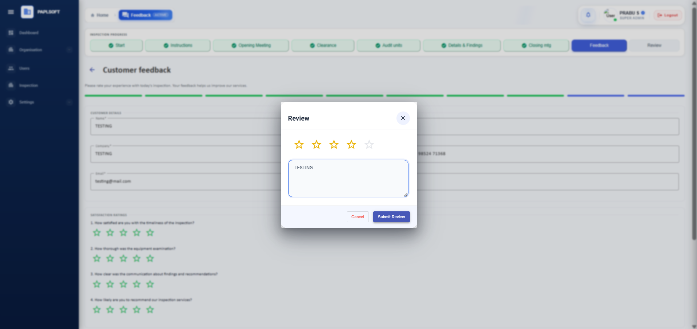This screenshot has width=697, height=329.
Task: Rate communication question with first star
Action: point(97,284)
